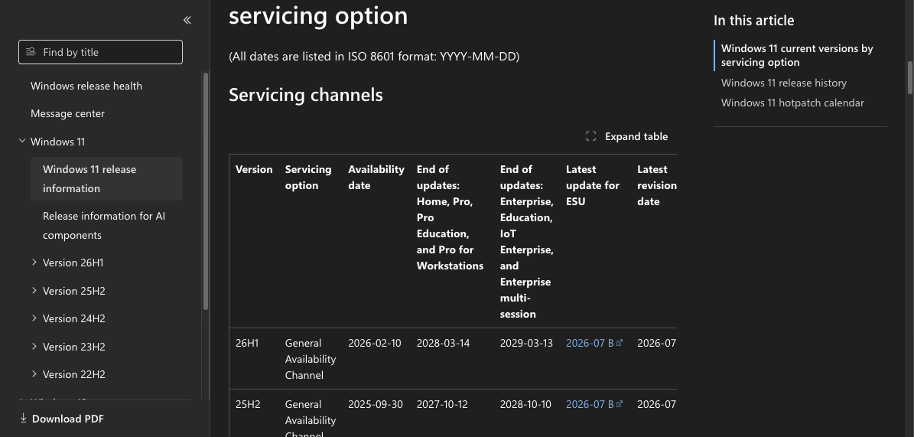Viewport: 914px width, 437px height.
Task: Select the Version 24H2 label
Action: [x=74, y=318]
